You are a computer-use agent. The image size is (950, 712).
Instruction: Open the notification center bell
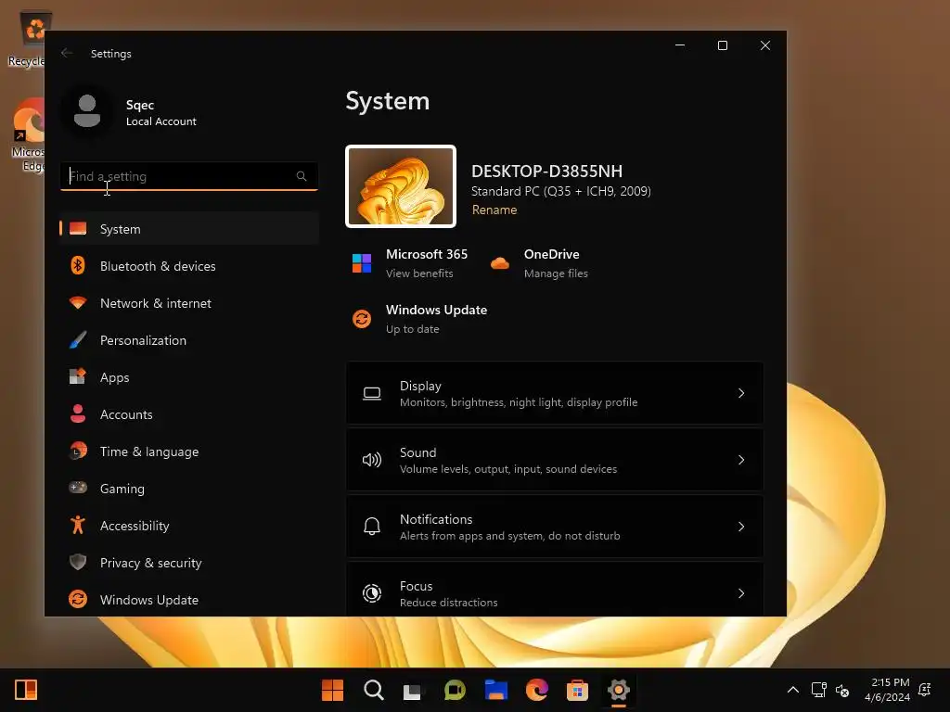click(x=925, y=690)
